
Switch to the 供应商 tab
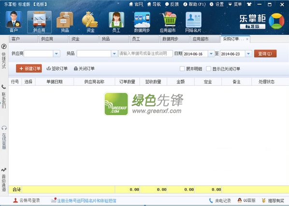[x=54, y=39]
